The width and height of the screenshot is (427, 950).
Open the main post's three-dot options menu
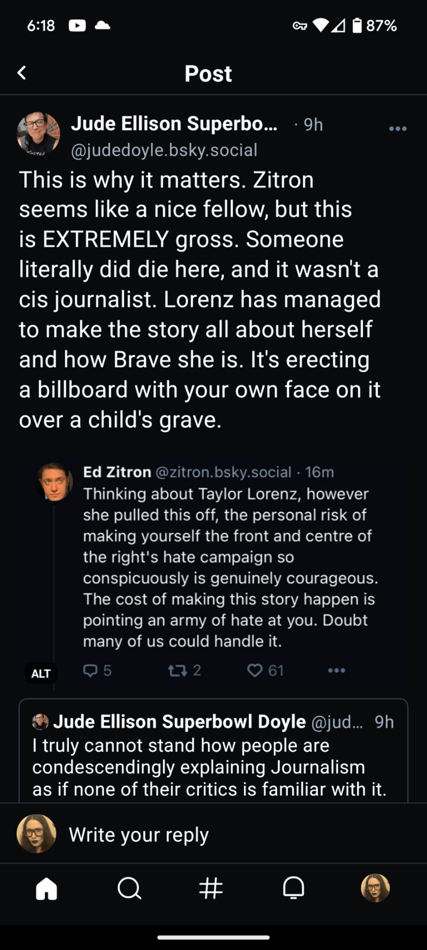(x=397, y=129)
